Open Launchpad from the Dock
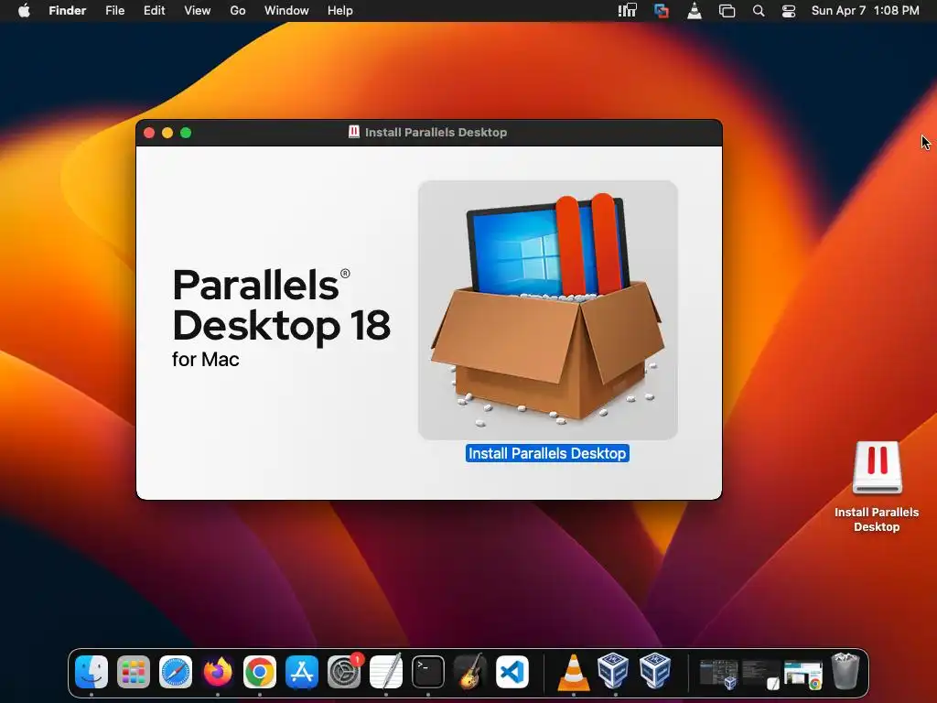The height and width of the screenshot is (703, 937). pos(134,671)
